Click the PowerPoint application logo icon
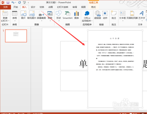This screenshot has width=147, height=114. tap(3, 2)
